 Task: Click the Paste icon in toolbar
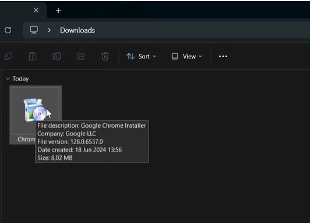[33, 57]
